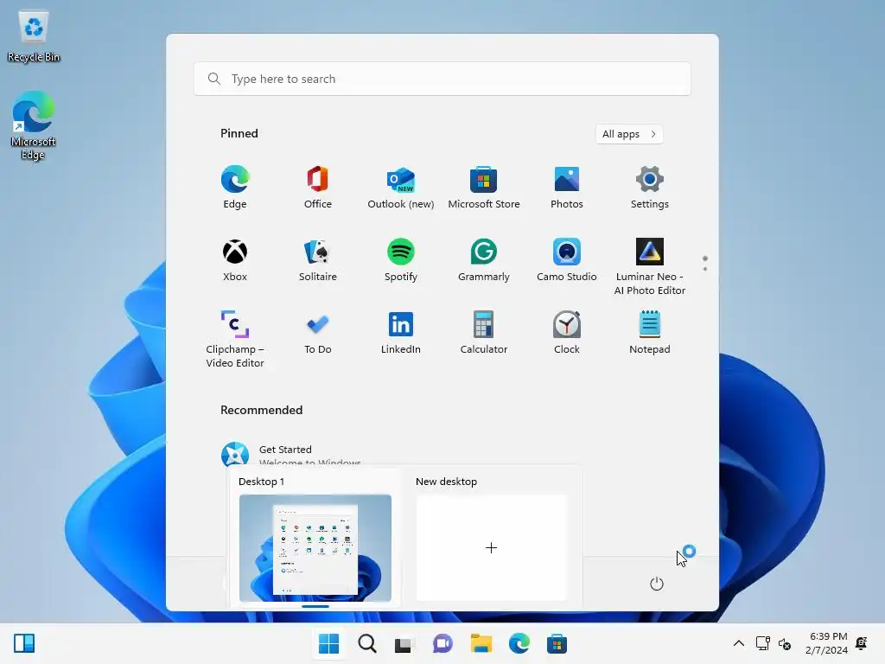Open Microsoft Store in the pinned grid

pos(484,188)
